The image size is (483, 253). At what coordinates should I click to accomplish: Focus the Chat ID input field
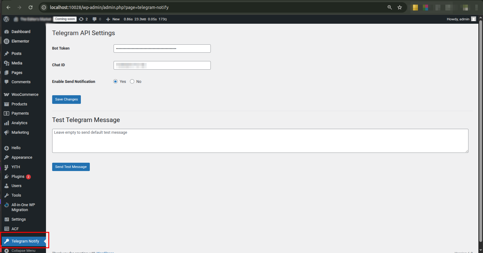(x=162, y=65)
